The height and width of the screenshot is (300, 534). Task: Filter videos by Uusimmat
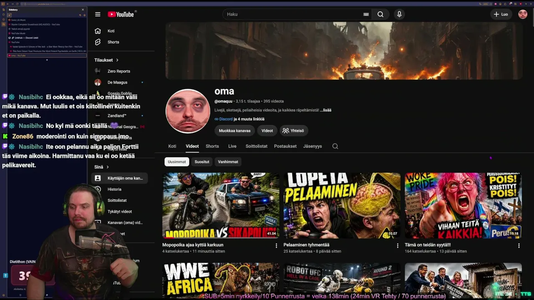pos(177,162)
